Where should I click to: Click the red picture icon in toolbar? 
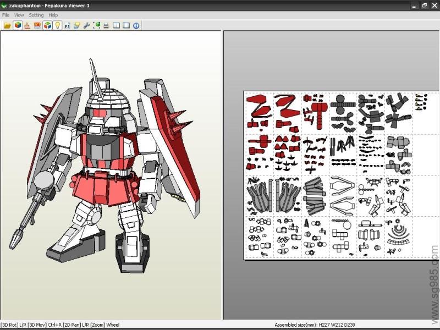click(x=37, y=25)
